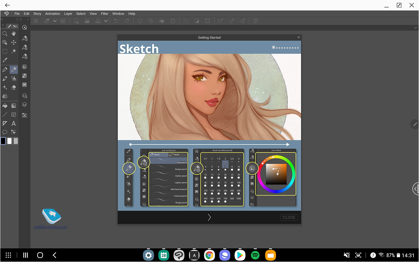The height and width of the screenshot is (262, 419).
Task: Toggle the transparent color swatch
Action: tap(16, 141)
